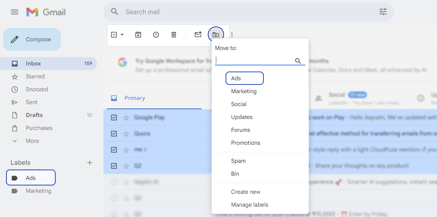Report selected messages as spam
The image size is (437, 217).
156,35
